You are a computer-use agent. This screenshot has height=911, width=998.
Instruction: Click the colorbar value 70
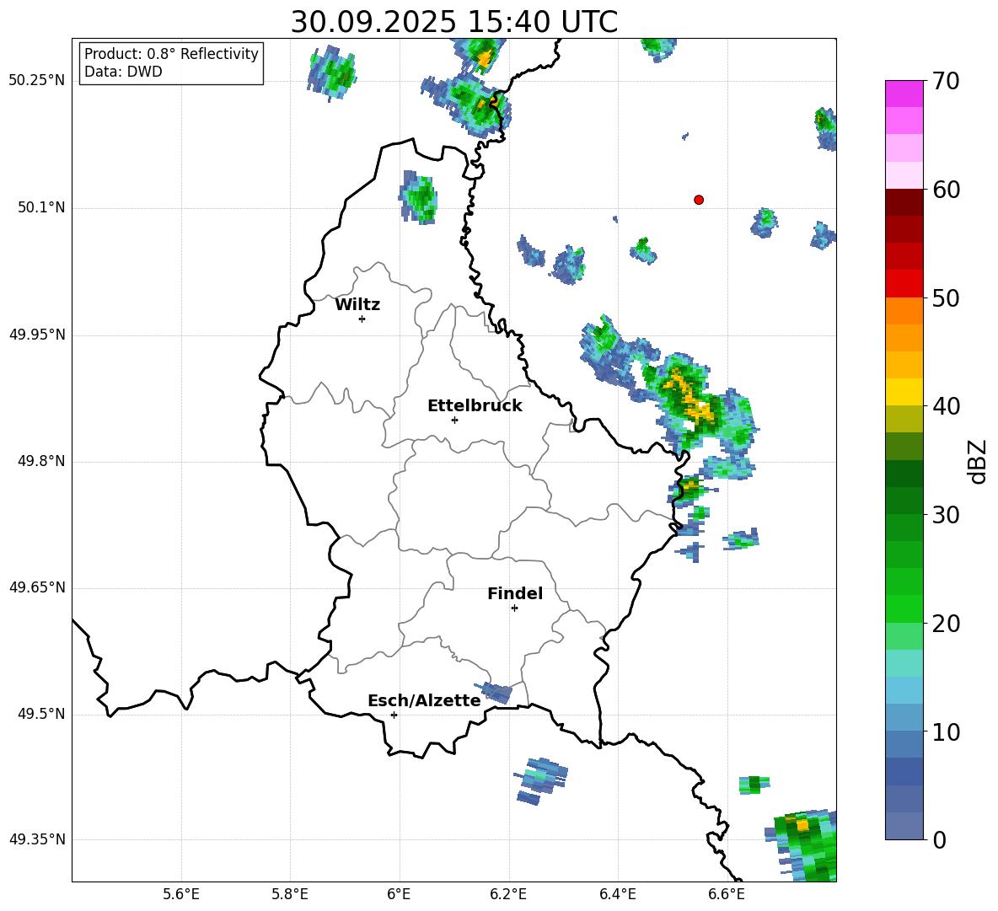pyautogui.click(x=946, y=82)
